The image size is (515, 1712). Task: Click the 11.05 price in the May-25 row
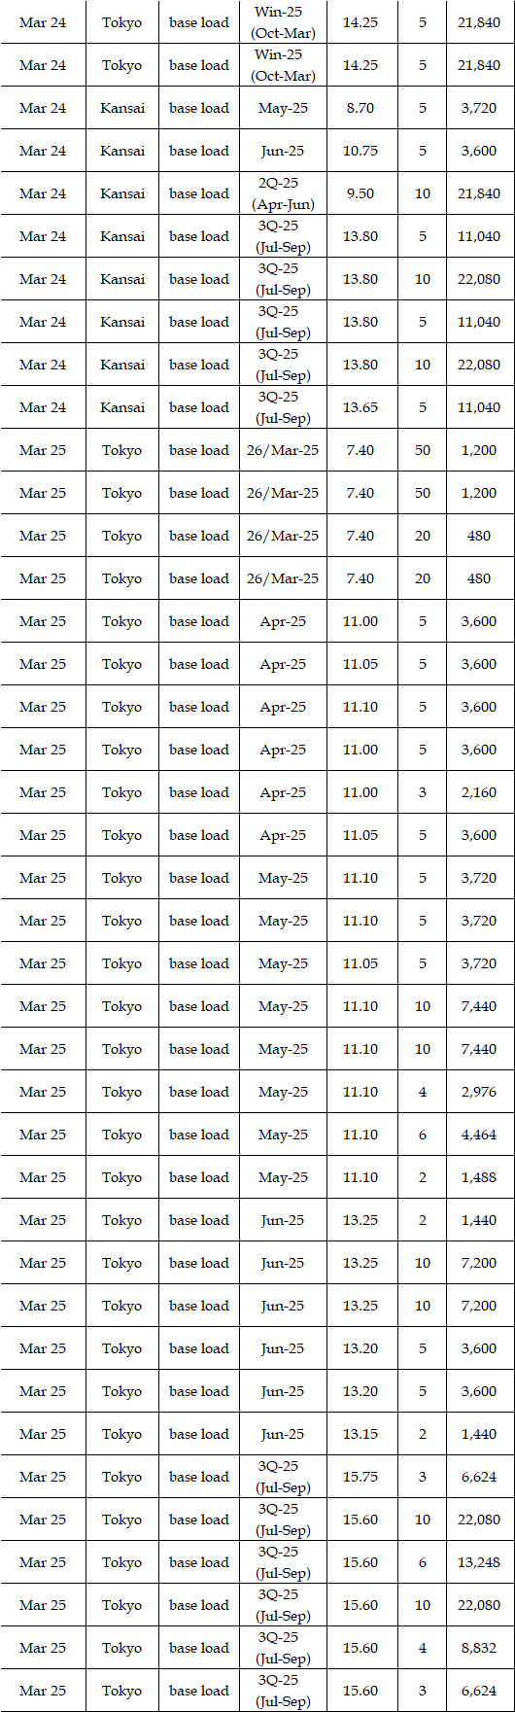click(x=360, y=963)
